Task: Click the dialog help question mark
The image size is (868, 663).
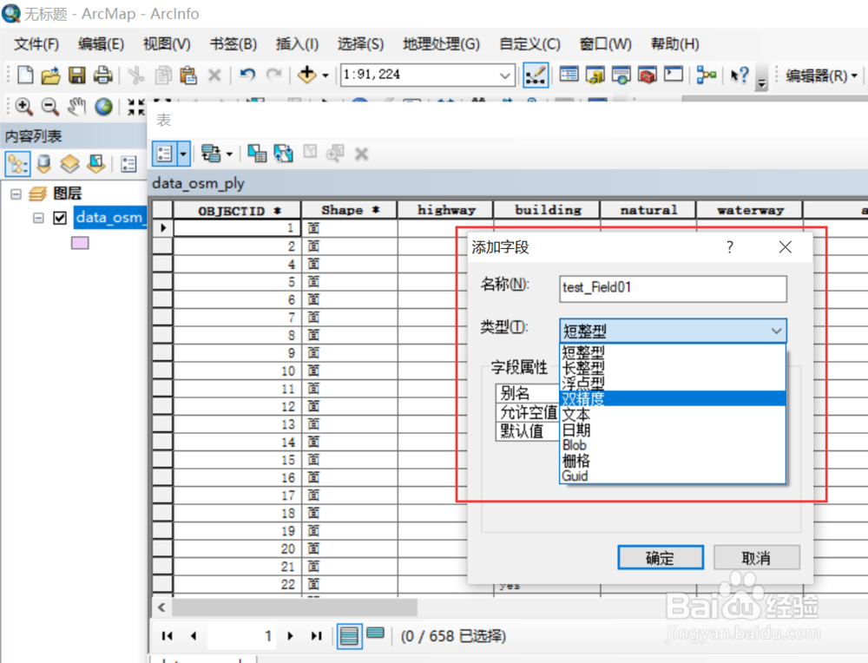Action: 730,246
